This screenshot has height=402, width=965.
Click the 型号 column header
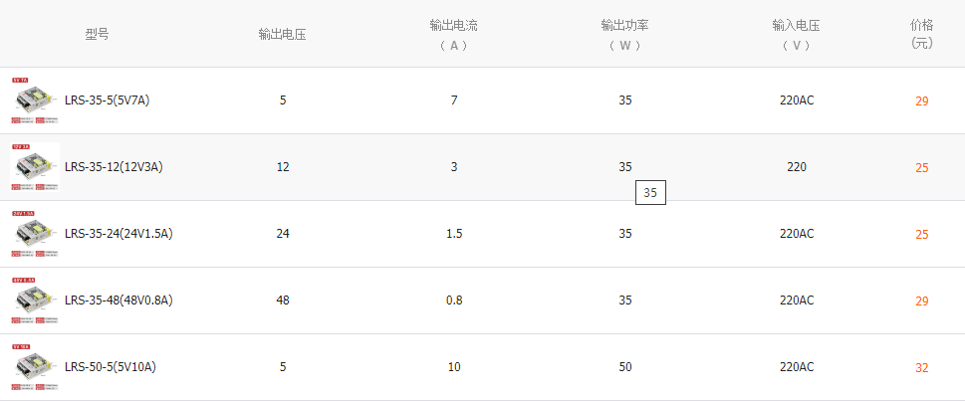click(97, 34)
